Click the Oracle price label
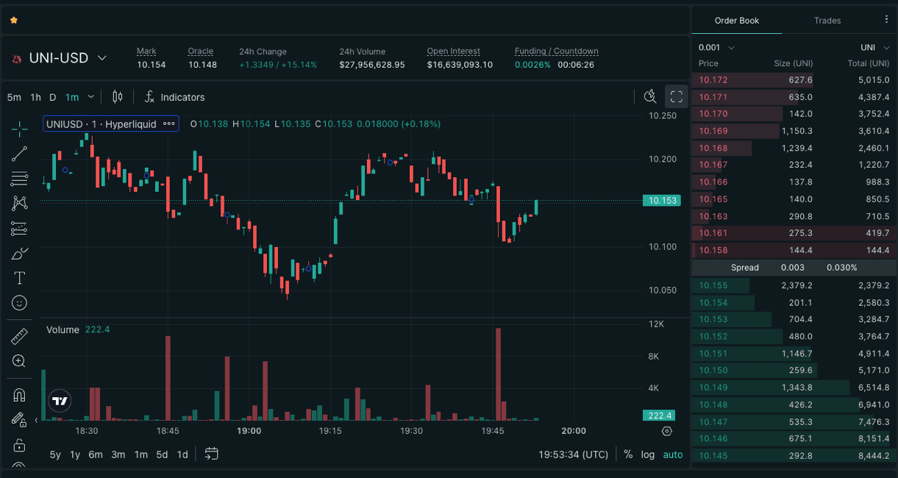This screenshot has height=478, width=898. 201,51
